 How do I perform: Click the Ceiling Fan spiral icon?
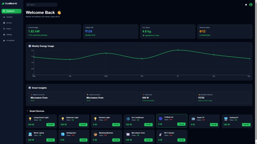click(160, 118)
